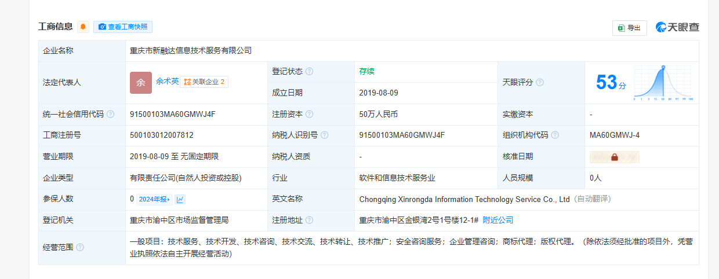Click the orange bell alert icon
The width and height of the screenshot is (719, 279).
83,27
